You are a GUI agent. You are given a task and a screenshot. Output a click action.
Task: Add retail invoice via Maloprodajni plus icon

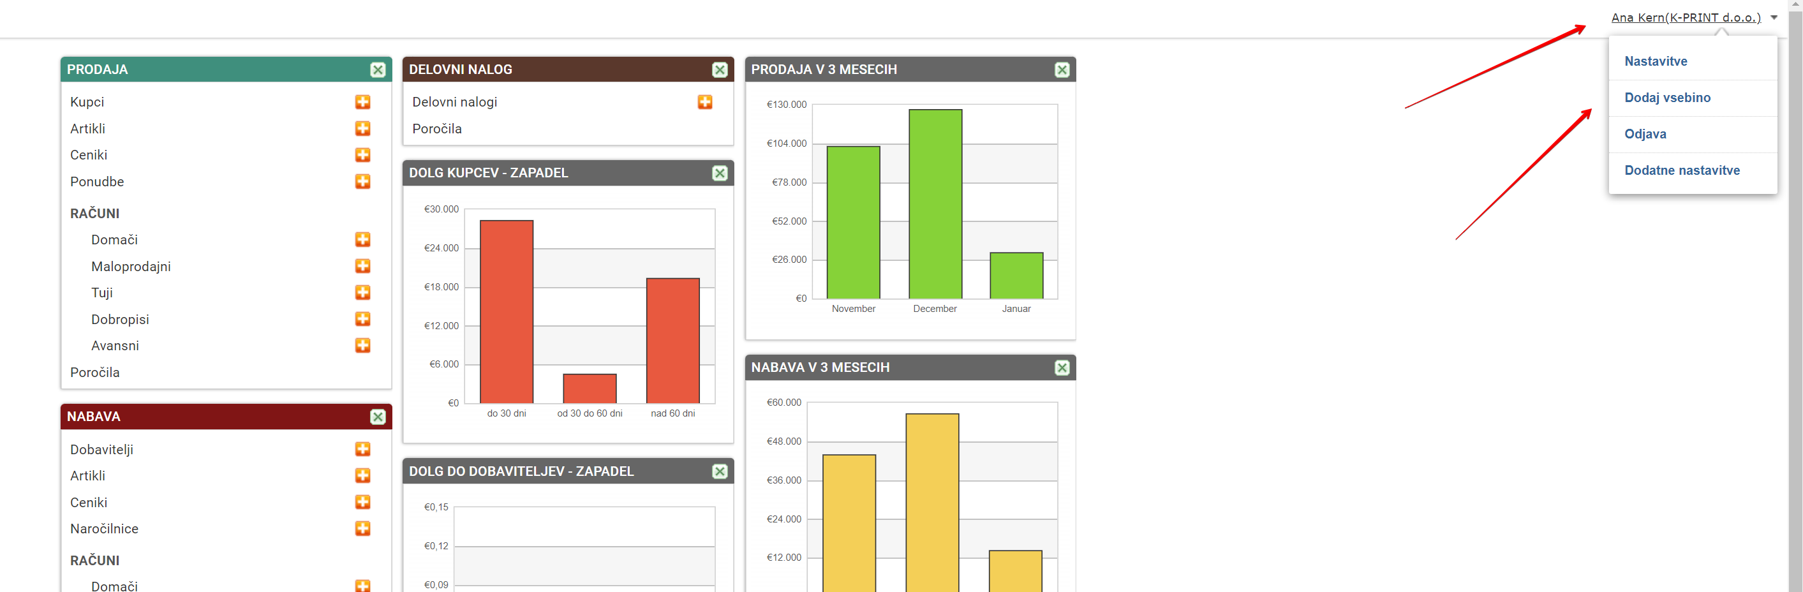(x=362, y=266)
